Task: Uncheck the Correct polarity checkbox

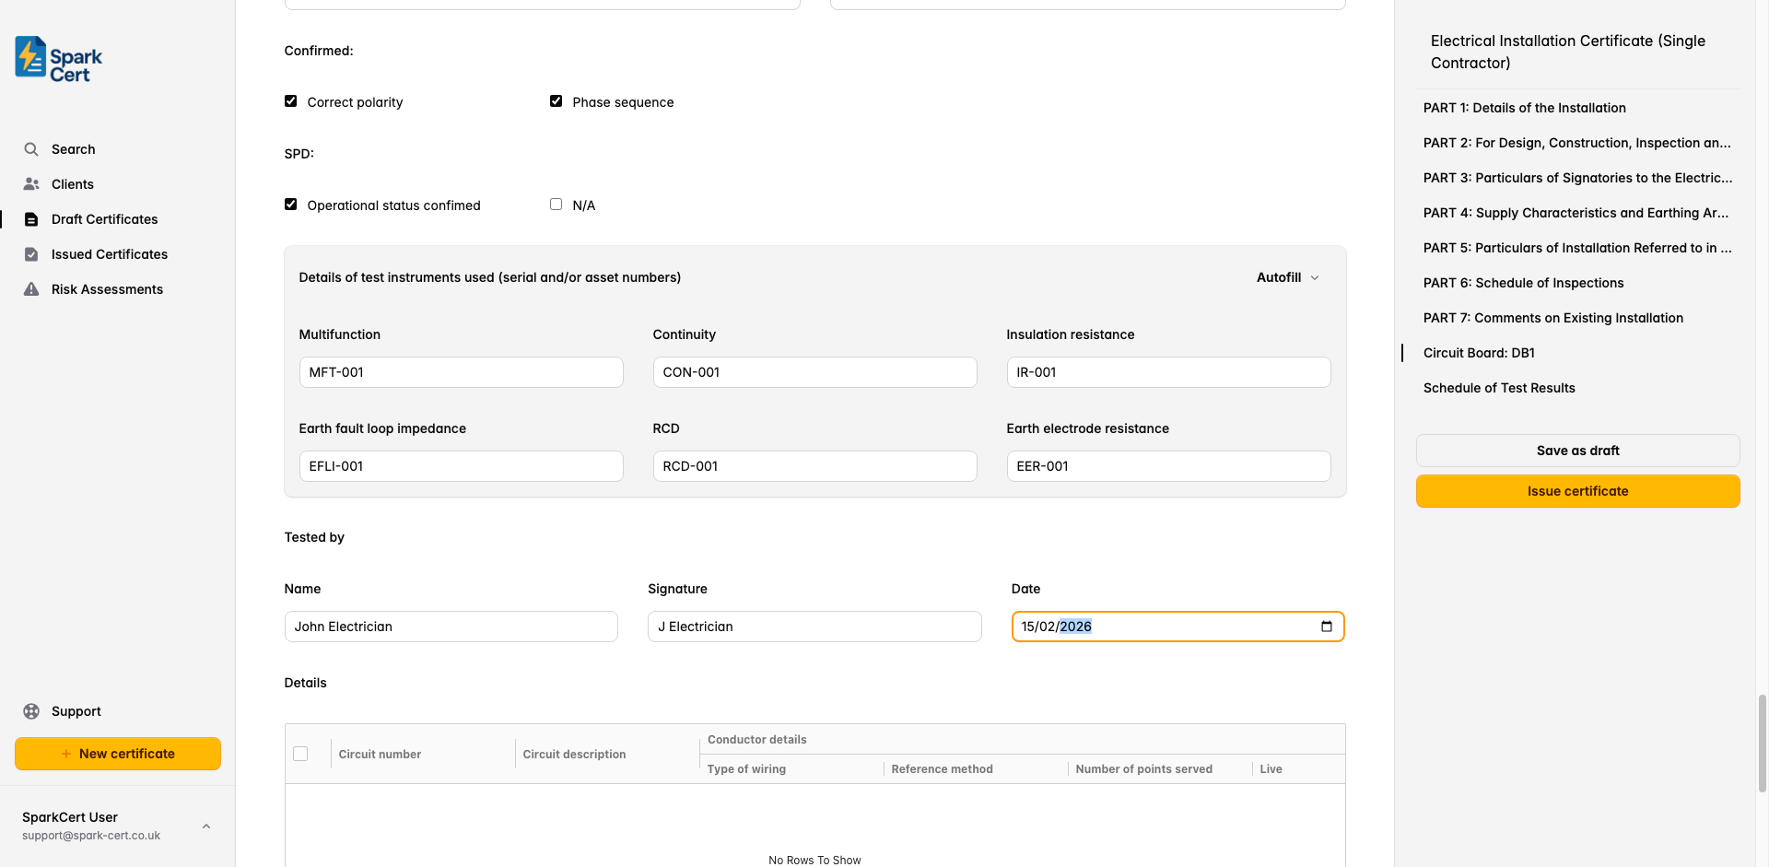Action: pos(291,101)
